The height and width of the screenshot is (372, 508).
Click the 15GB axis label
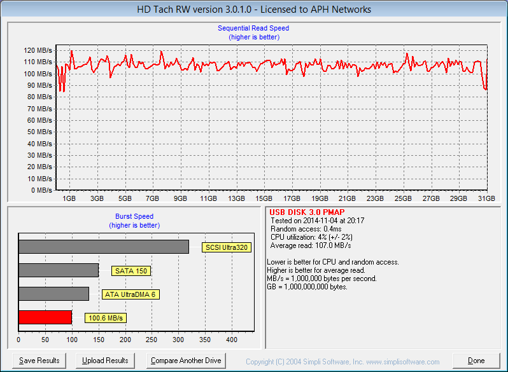(x=264, y=198)
